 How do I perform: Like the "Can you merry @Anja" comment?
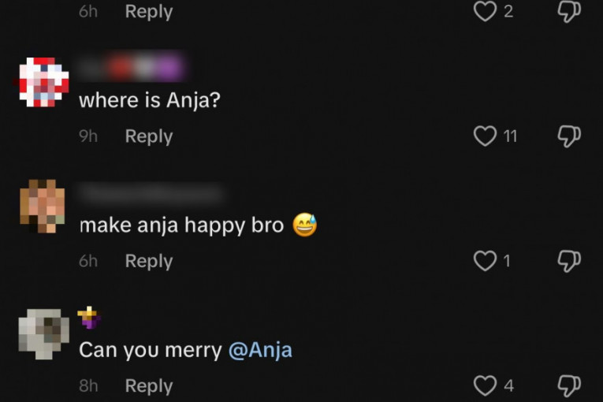(x=485, y=385)
